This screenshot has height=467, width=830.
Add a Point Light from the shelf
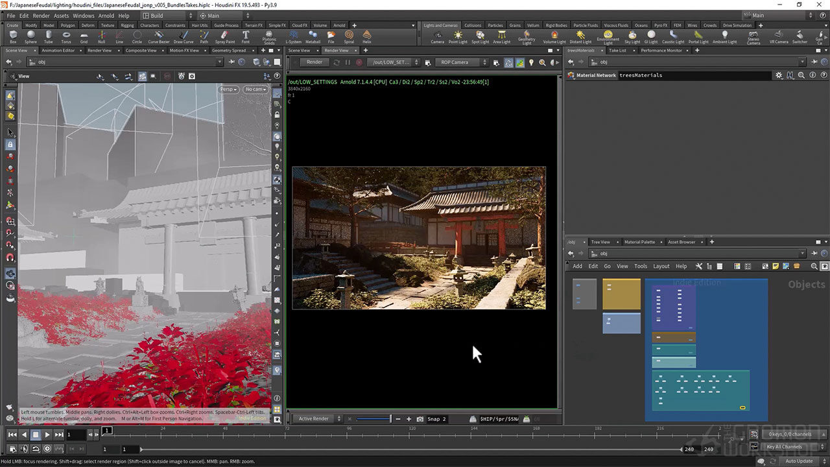click(458, 36)
